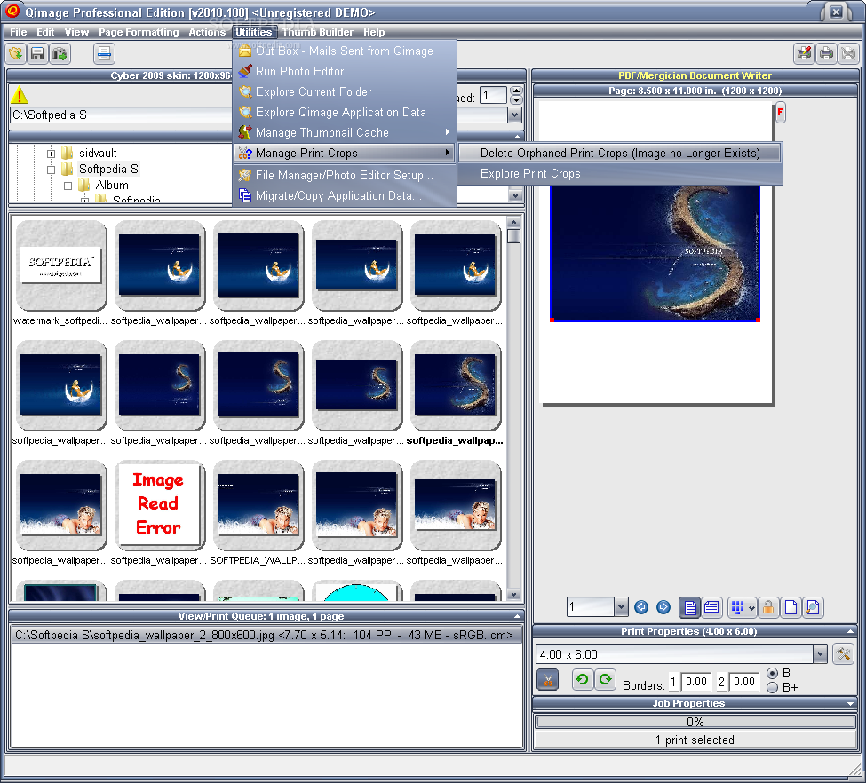Select the SOFTPEDIA_WALLP thumbnail
This screenshot has width=866, height=783.
tap(258, 506)
